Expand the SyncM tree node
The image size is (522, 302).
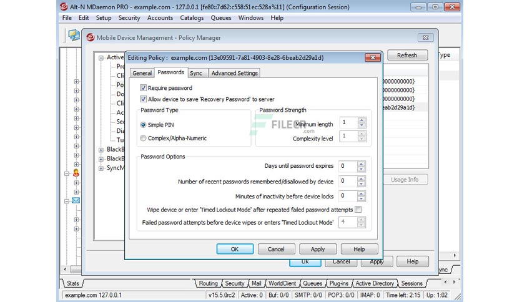click(x=101, y=168)
